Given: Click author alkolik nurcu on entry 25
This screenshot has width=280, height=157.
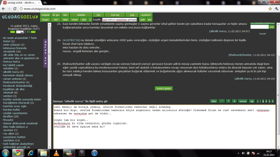Looking at the screenshot, I should [243, 78].
